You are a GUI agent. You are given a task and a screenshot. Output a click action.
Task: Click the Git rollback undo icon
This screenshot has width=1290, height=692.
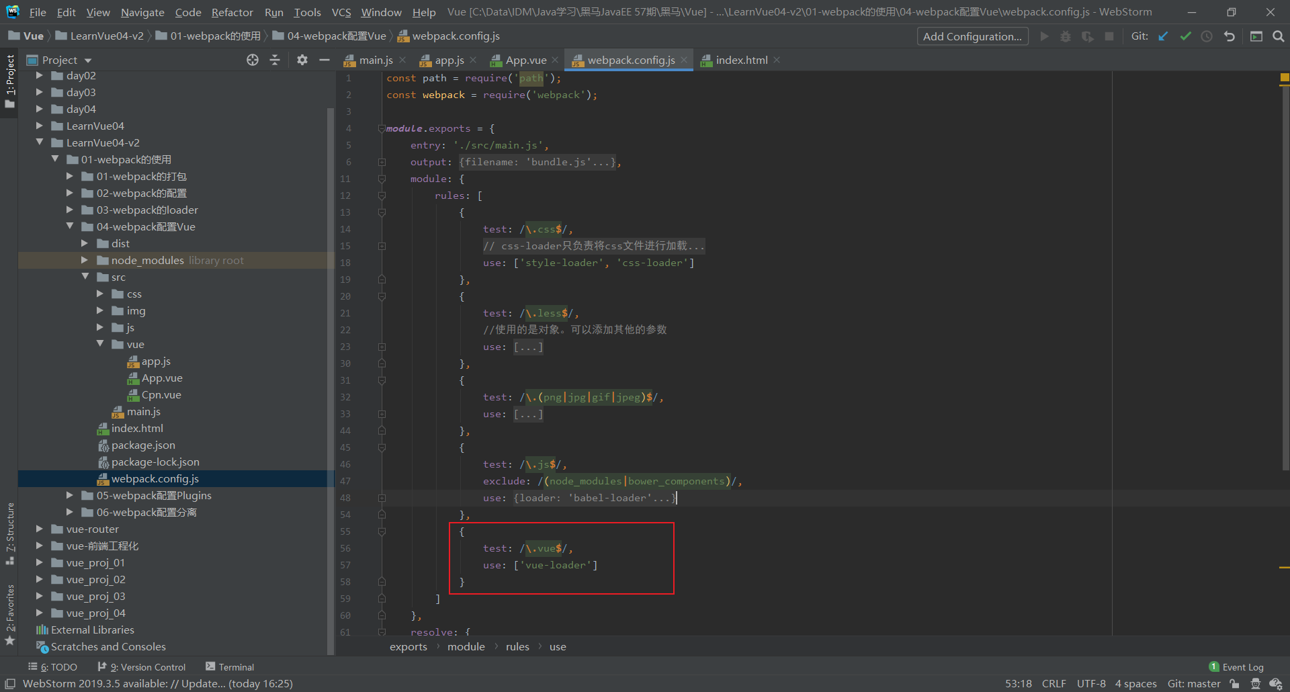click(x=1229, y=36)
